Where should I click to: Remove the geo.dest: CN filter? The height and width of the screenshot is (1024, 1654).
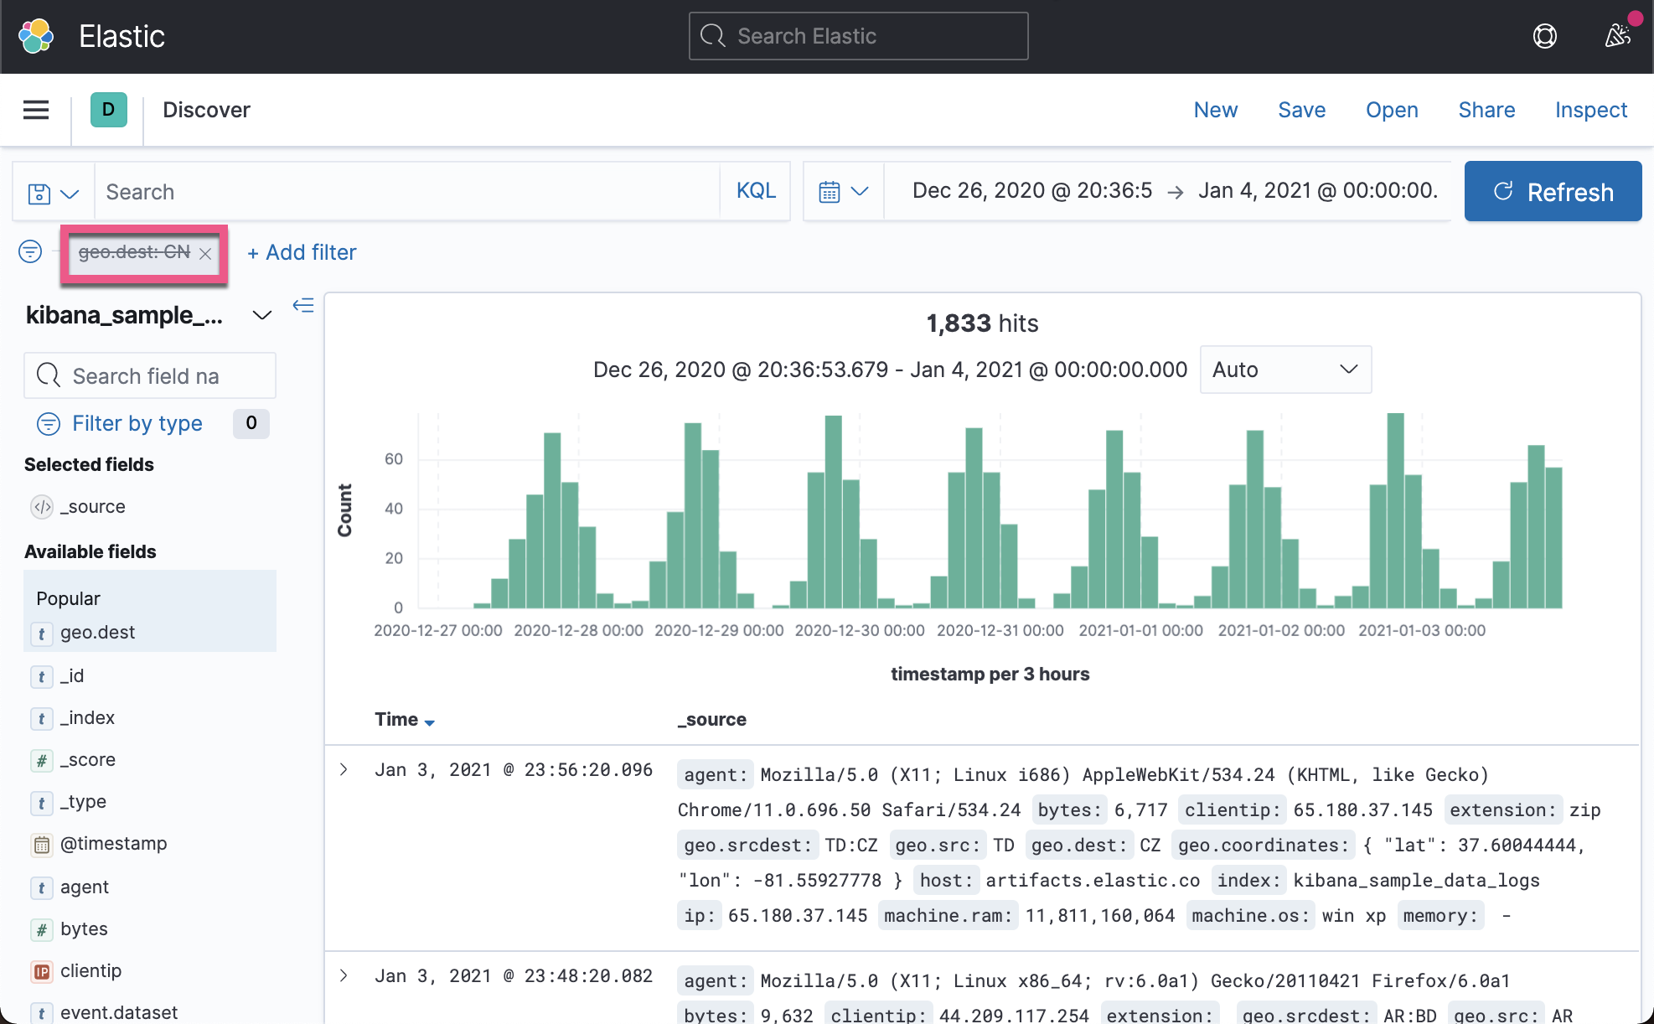205,253
